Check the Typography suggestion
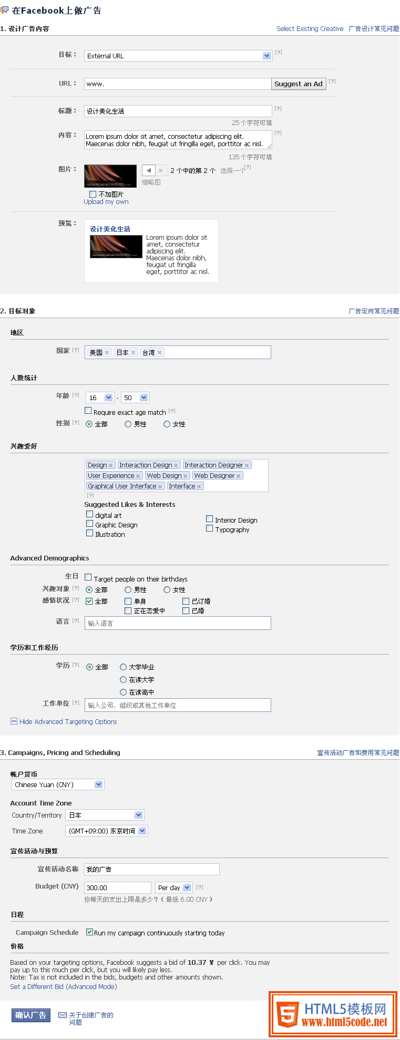 [209, 528]
